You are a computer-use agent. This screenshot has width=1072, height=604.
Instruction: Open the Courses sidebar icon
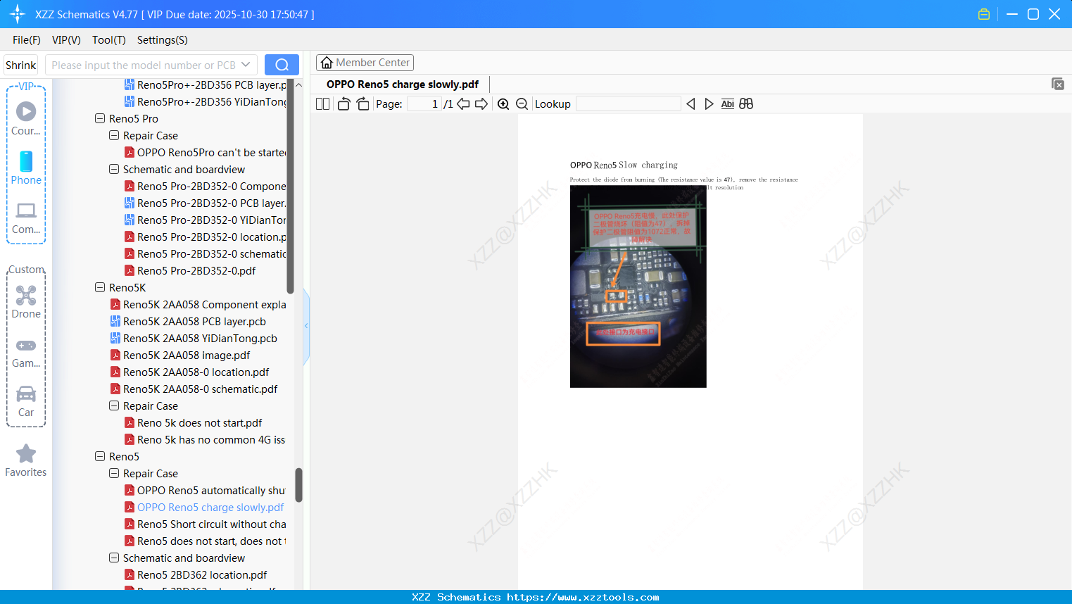(26, 118)
